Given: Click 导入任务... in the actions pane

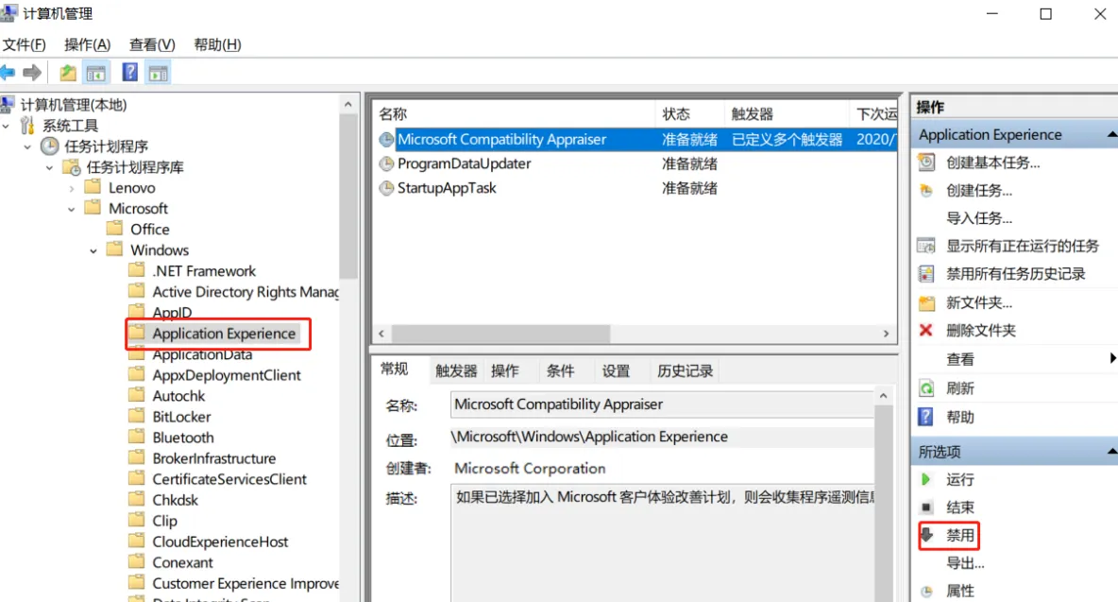Looking at the screenshot, I should point(979,218).
